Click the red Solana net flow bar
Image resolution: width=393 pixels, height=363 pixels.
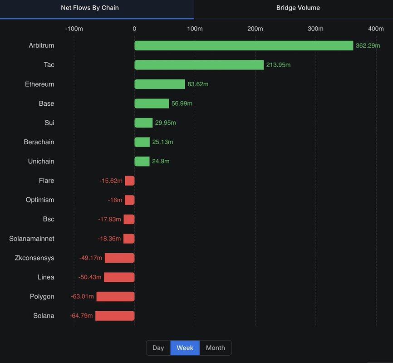115,316
